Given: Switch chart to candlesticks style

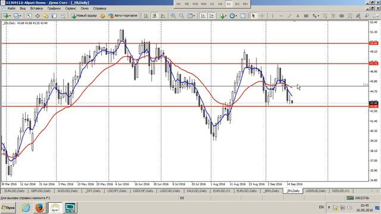Looking at the screenshot, I should coord(155,16).
